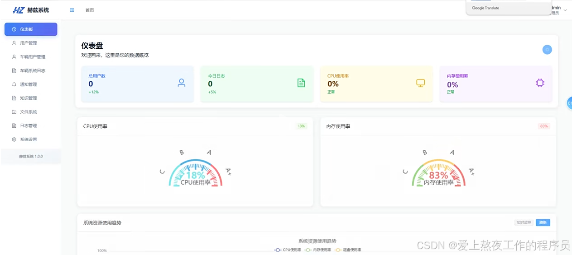Screen dimensions: 572x255
Task: Click the memory gauge showing 83%
Action: tap(438, 173)
